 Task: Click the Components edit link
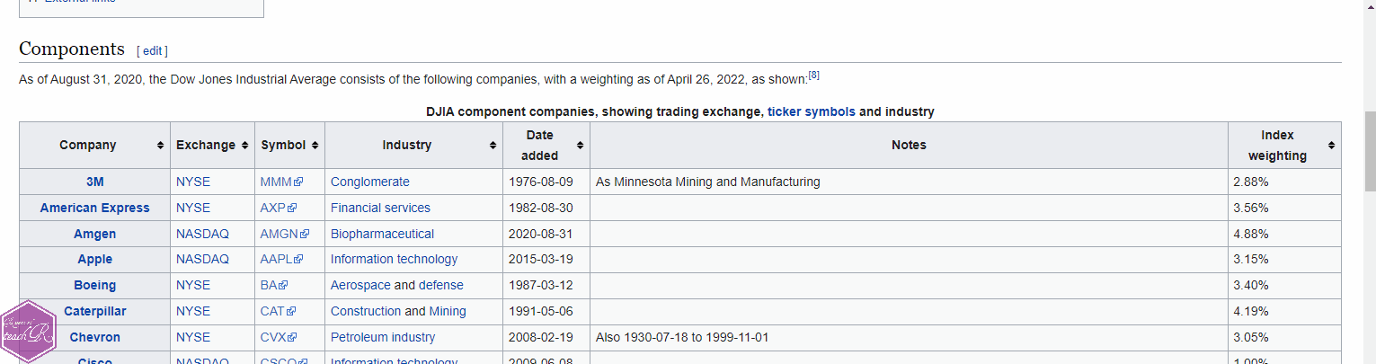click(152, 50)
